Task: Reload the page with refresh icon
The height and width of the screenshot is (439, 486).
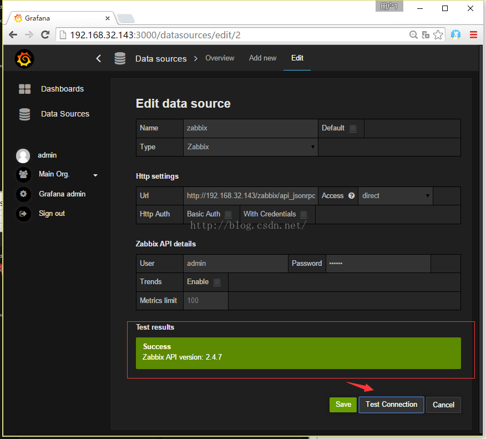Action: (45, 35)
